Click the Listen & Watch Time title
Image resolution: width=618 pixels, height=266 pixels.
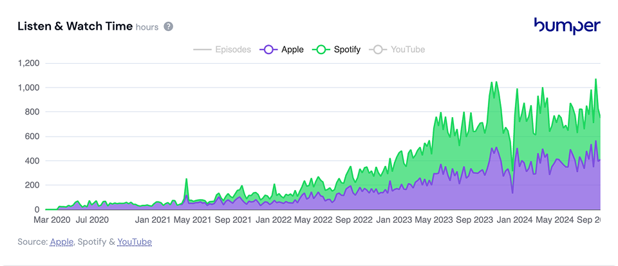(74, 26)
